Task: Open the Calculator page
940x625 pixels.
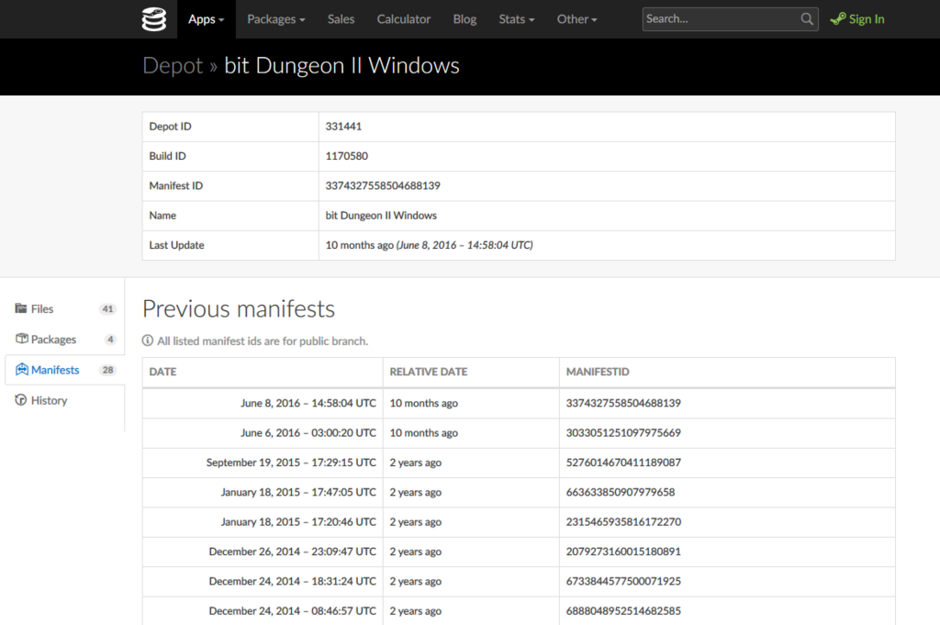Action: tap(404, 19)
